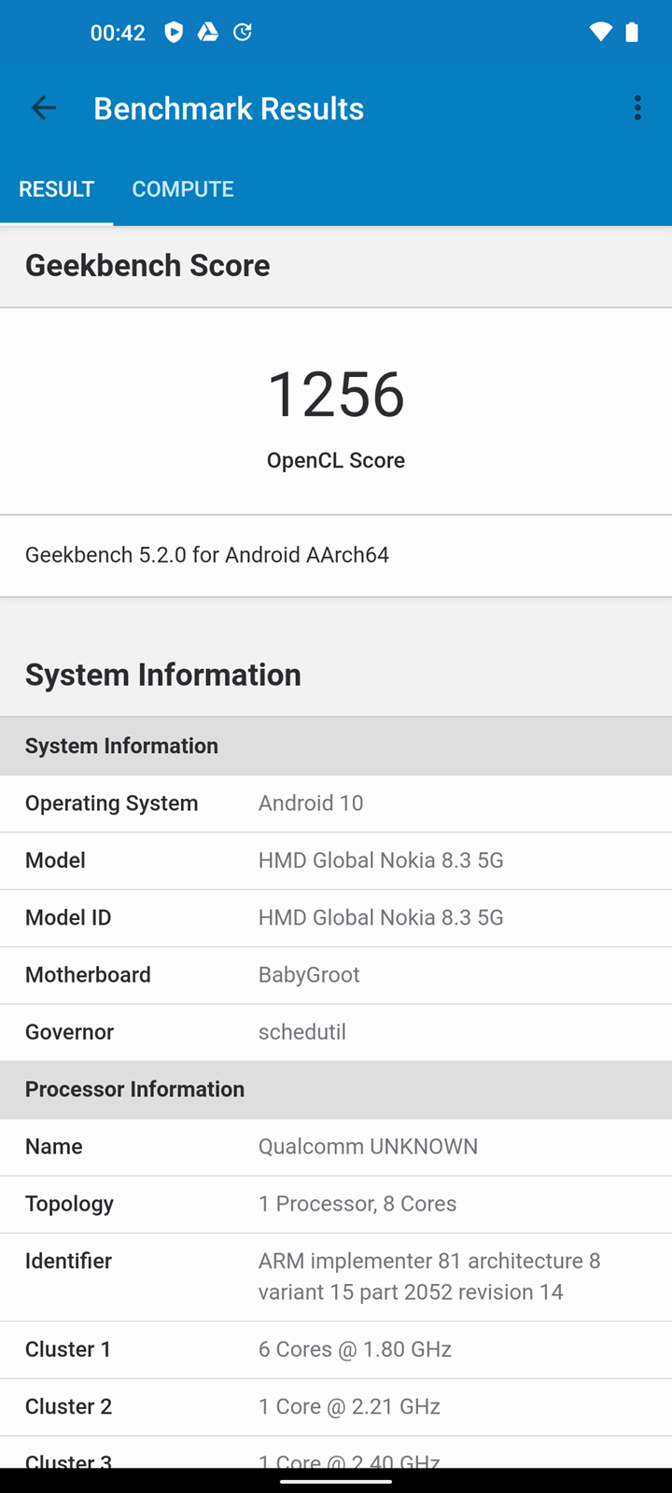This screenshot has height=1493, width=672.
Task: Tap the Governor schedutil row
Action: 336,1032
